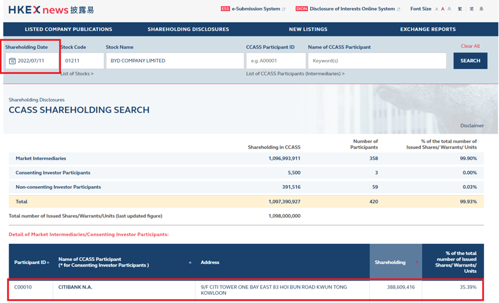Click the Name of CCASS Participant keyword field
499x303 pixels.
click(377, 61)
